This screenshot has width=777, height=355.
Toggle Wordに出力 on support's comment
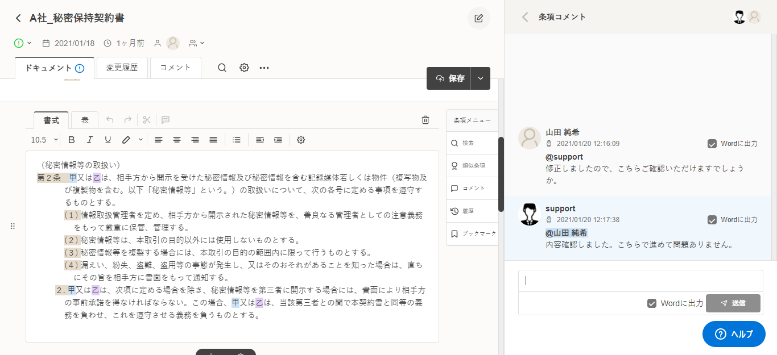[x=712, y=220]
